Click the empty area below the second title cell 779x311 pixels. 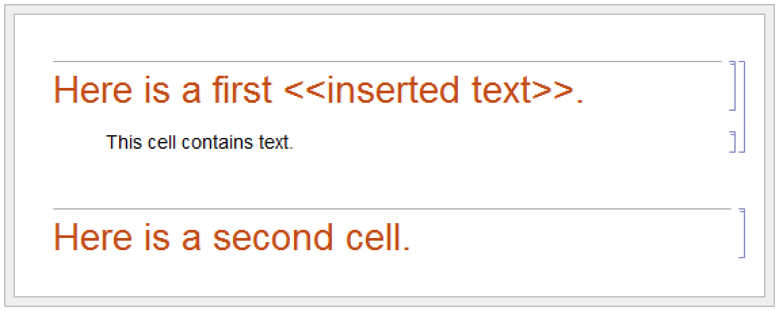(386, 277)
